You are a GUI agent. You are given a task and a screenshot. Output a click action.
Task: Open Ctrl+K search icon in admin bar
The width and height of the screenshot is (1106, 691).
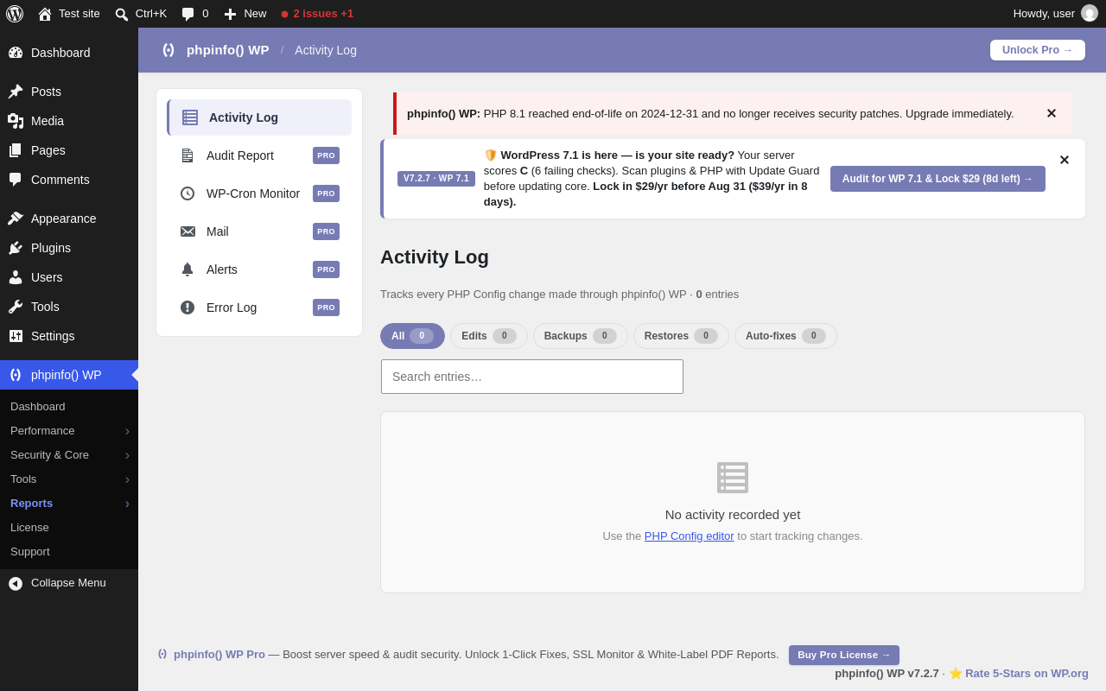pos(122,14)
